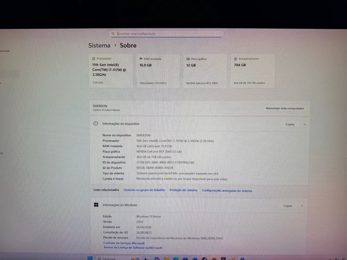Click the Nome do dispositivo value EMERSON
Image resolution: width=347 pixels, height=260 pixels.
[x=143, y=135]
